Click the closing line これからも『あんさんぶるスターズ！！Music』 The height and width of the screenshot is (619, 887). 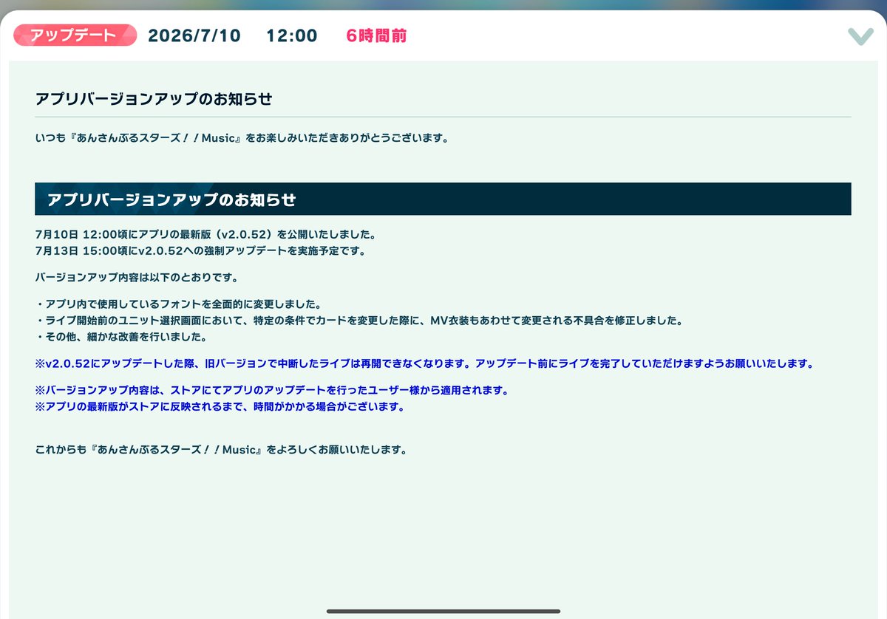click(x=221, y=449)
